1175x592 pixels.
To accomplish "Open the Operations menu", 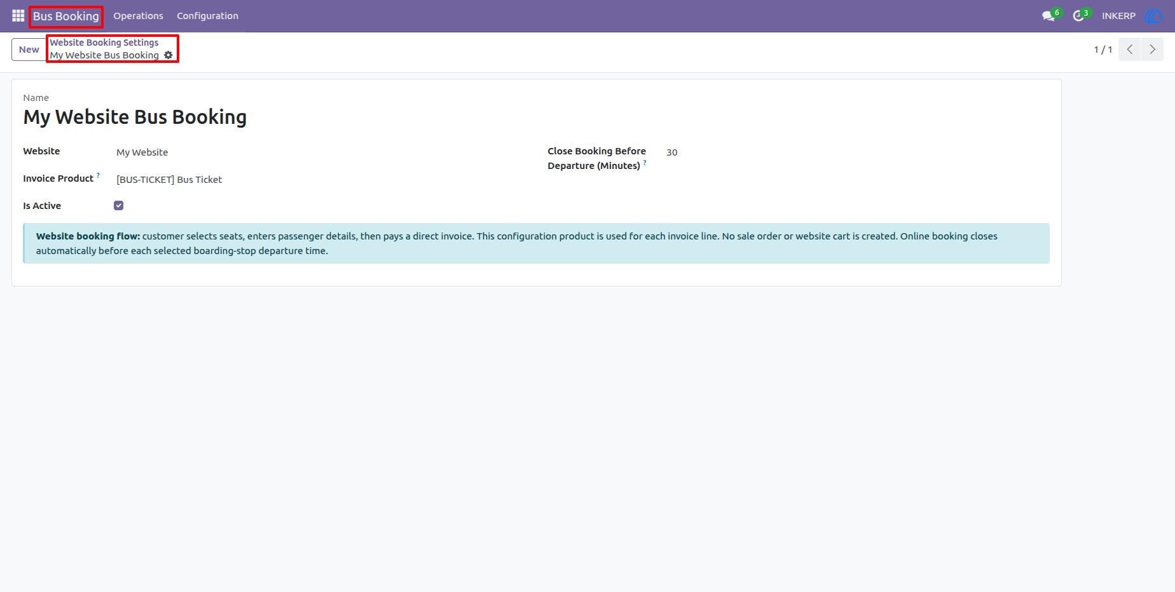I will coord(138,16).
